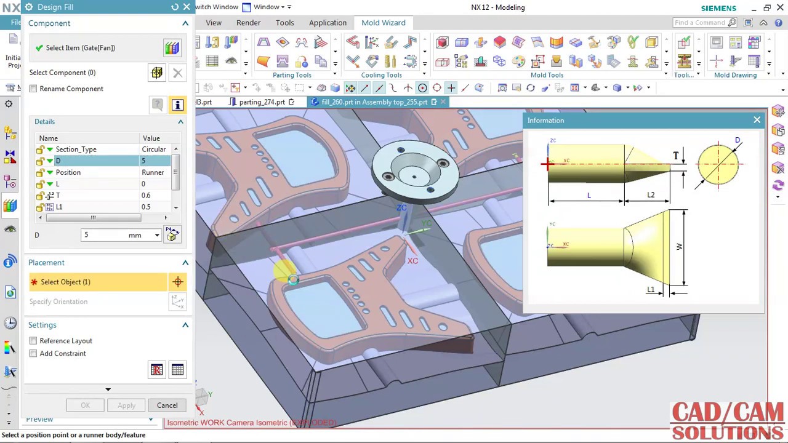Screen dimensions: 788x443
Task: Click the Cancel button
Action: click(167, 405)
